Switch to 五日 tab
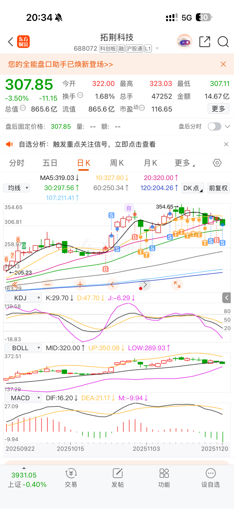This screenshot has width=234, height=509. coord(50,163)
